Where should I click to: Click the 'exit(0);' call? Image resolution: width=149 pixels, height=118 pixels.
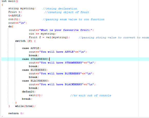click(36, 95)
